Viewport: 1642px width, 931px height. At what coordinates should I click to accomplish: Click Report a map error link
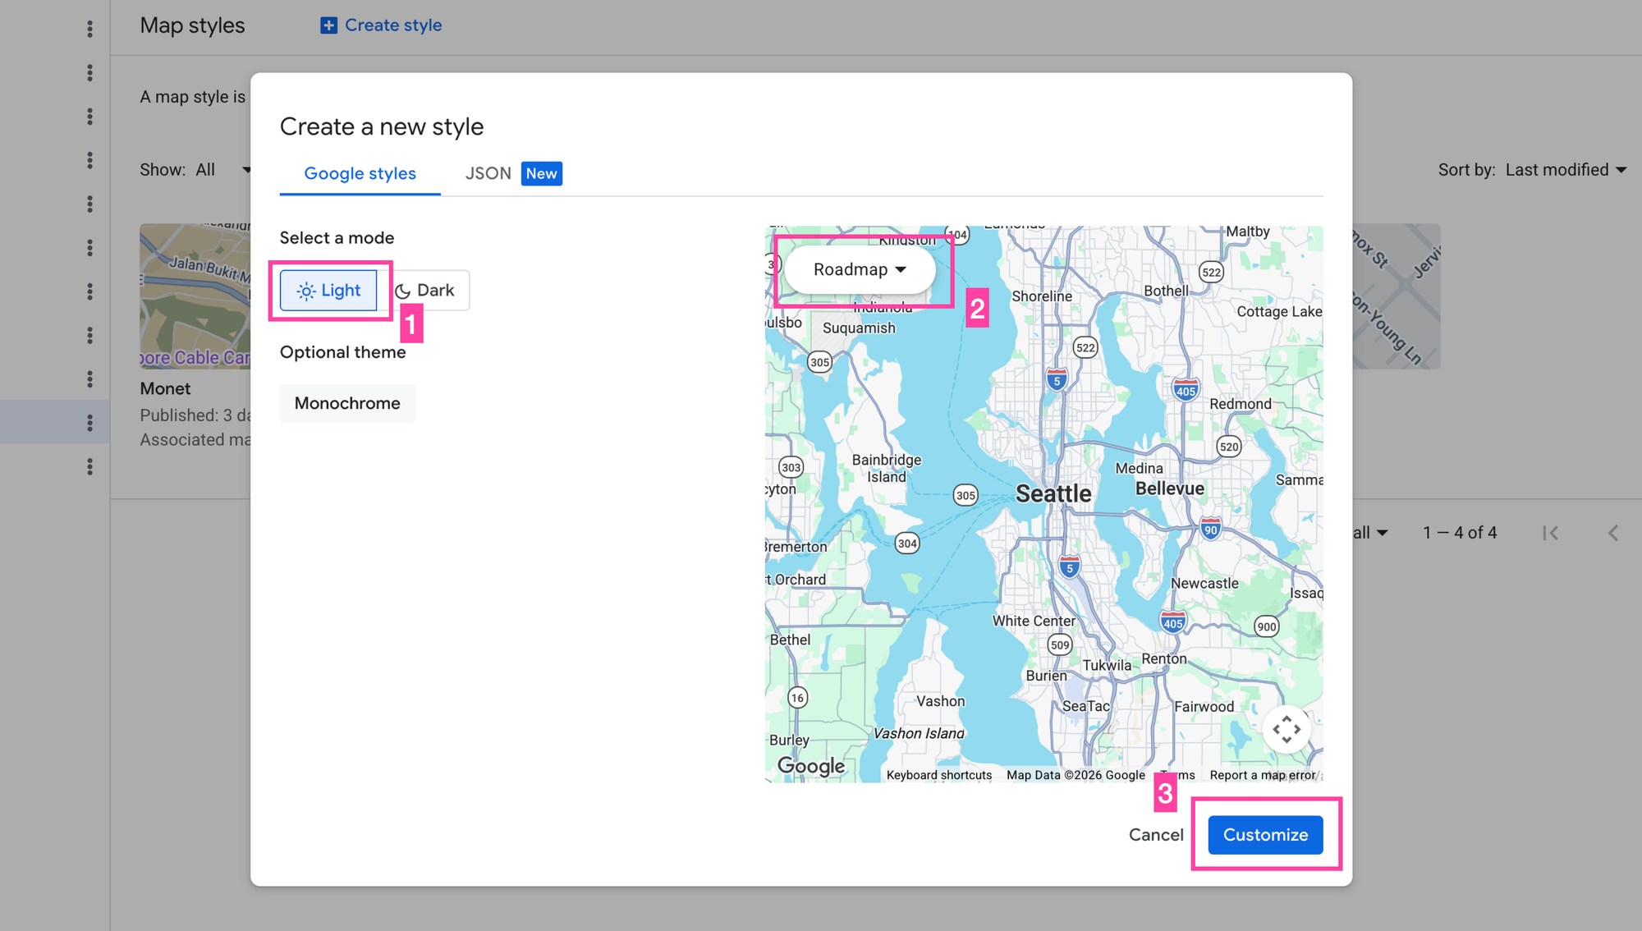click(x=1262, y=775)
